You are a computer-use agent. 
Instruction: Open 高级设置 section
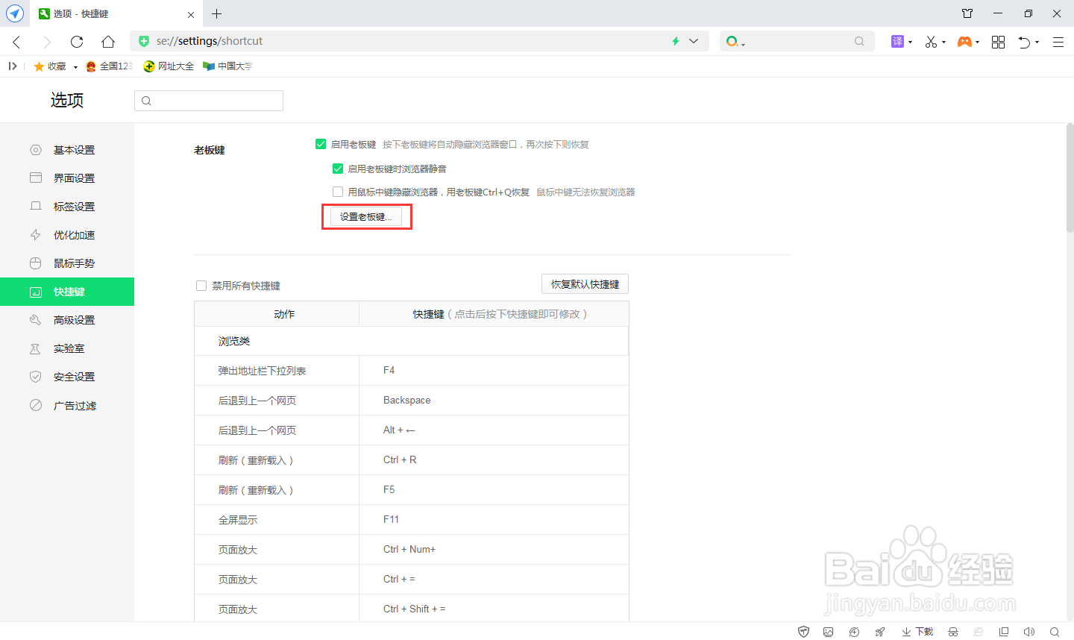point(67,320)
